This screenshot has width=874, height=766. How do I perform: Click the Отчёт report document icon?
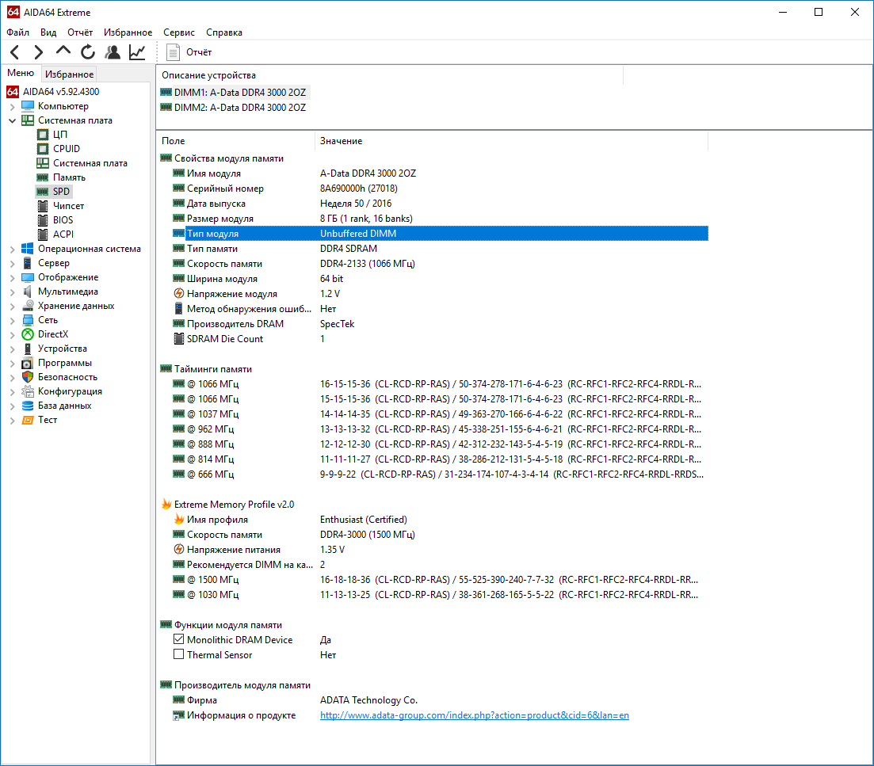click(x=174, y=52)
